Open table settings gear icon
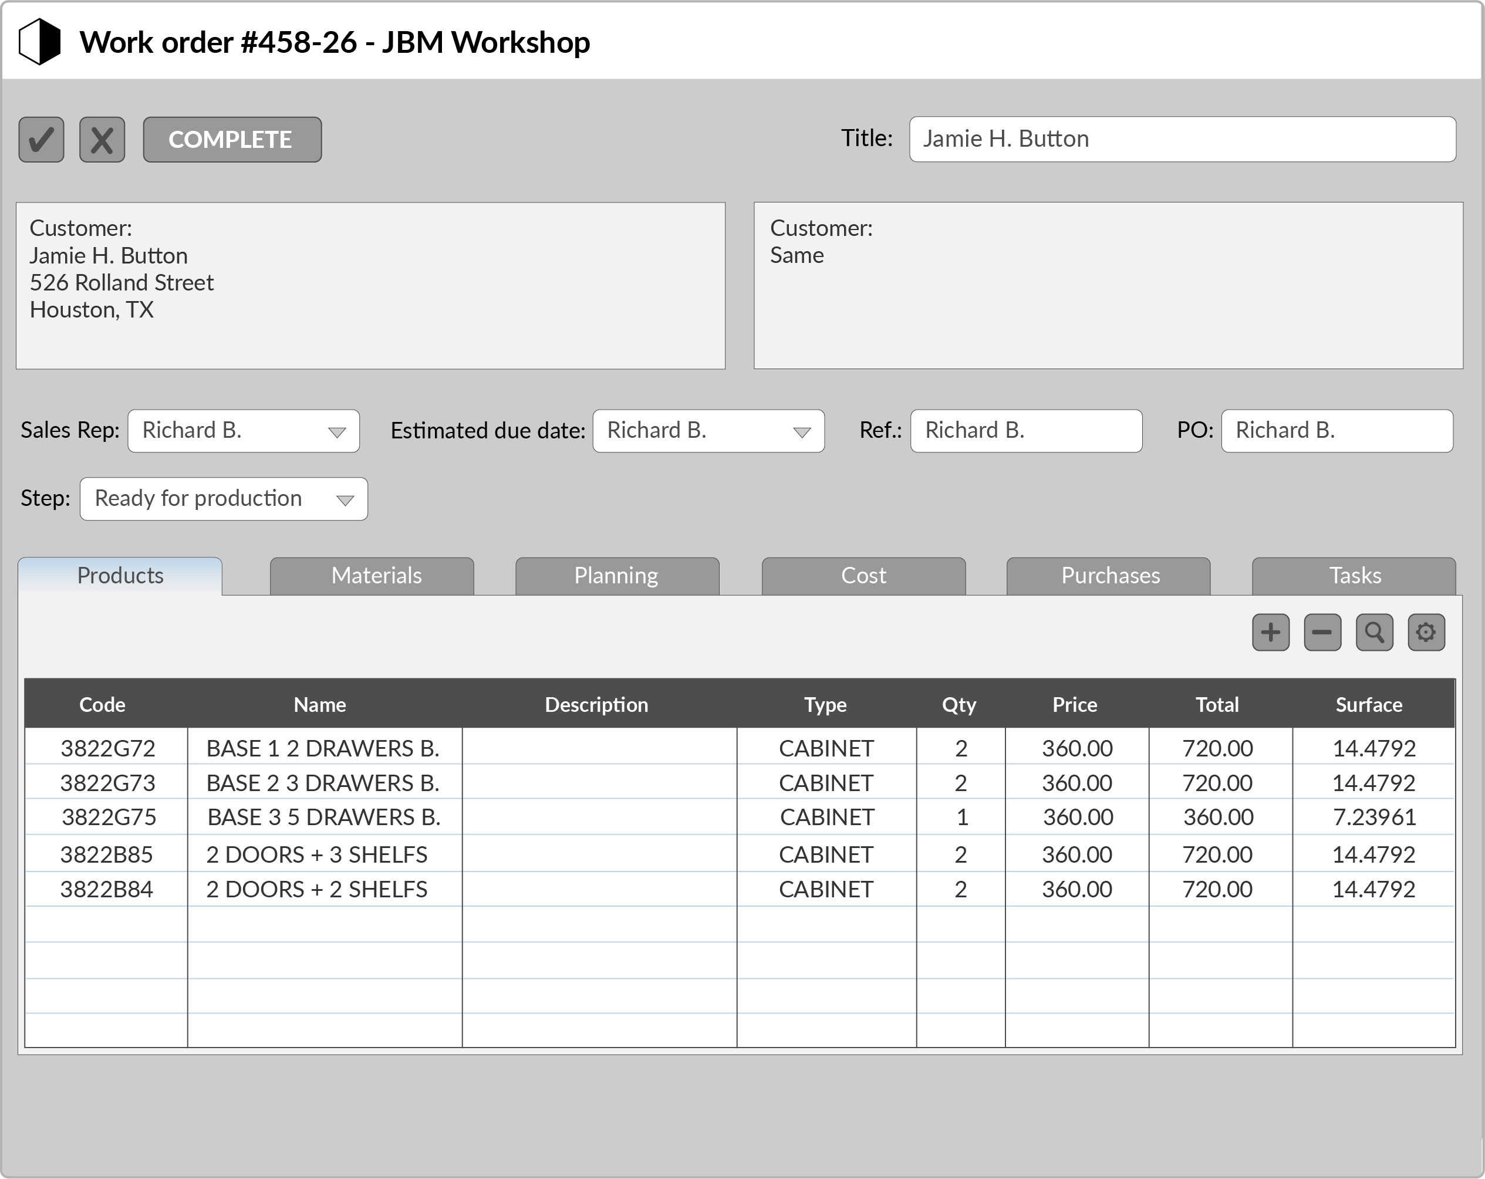 pyautogui.click(x=1426, y=632)
